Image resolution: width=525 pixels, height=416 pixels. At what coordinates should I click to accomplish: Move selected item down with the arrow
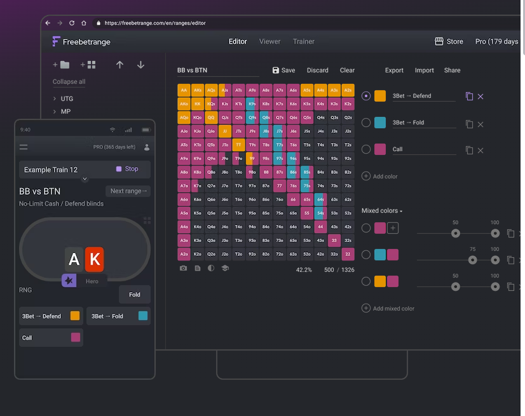[140, 65]
